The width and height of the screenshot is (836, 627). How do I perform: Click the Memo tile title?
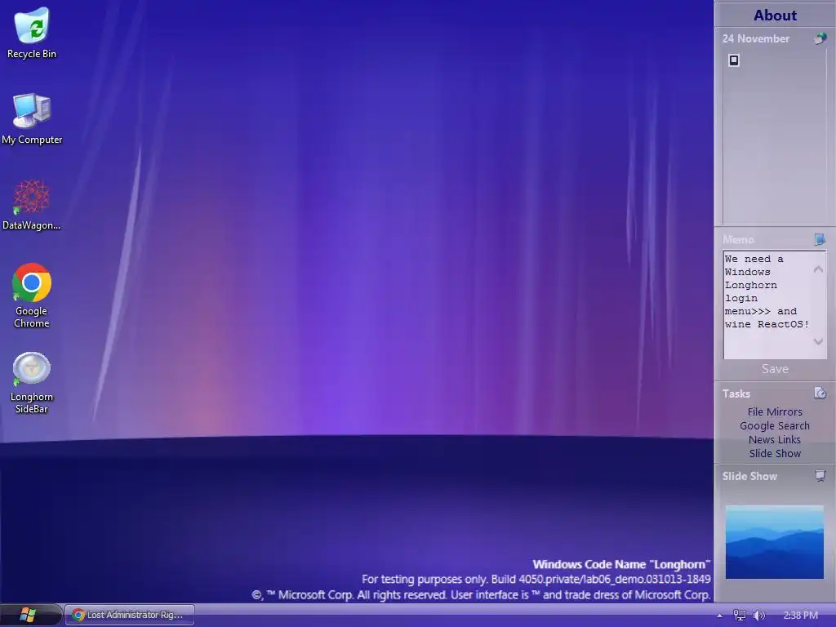(738, 239)
